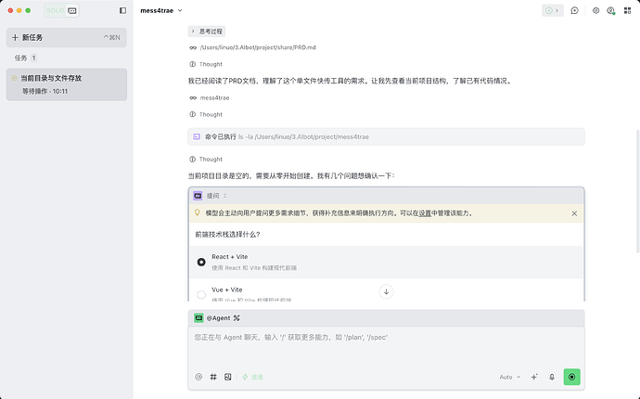Open the mess4trae folder link
Screen dimensions: 640x399
[214, 98]
